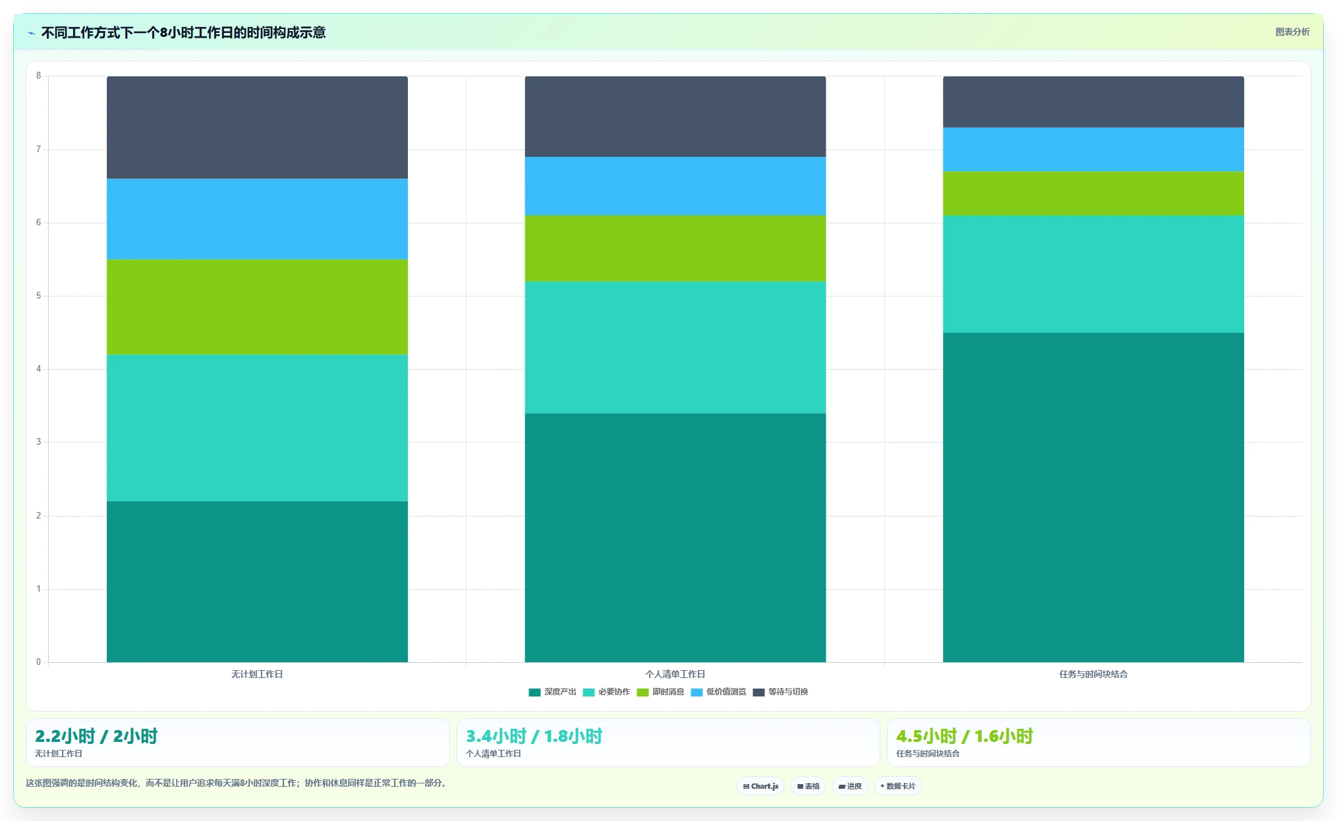Click the small blue icon beside the chart title
The height and width of the screenshot is (821, 1337).
(31, 33)
